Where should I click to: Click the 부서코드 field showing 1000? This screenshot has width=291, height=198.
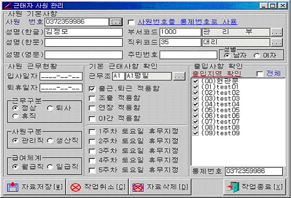point(180,32)
